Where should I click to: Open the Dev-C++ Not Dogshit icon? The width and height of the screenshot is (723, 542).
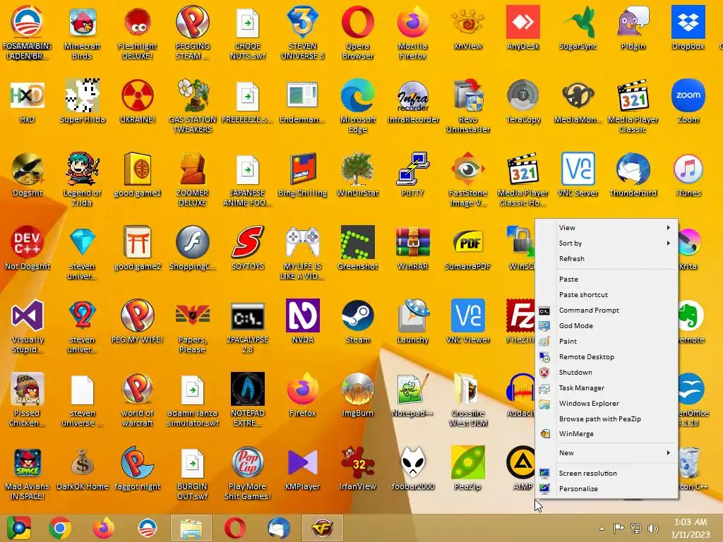28,248
